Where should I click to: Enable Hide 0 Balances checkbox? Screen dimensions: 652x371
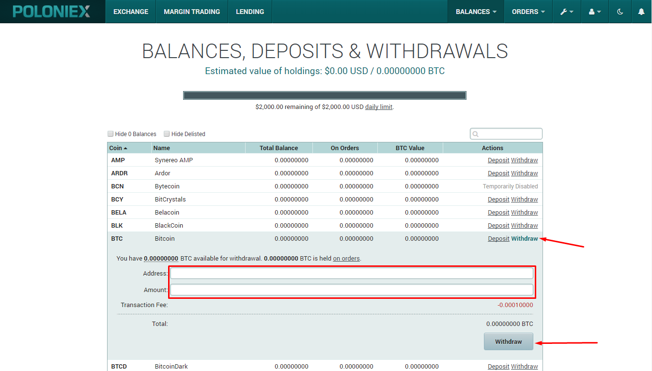coord(110,134)
